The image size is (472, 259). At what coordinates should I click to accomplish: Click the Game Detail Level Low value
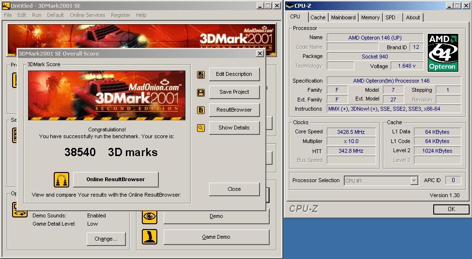[x=92, y=224]
